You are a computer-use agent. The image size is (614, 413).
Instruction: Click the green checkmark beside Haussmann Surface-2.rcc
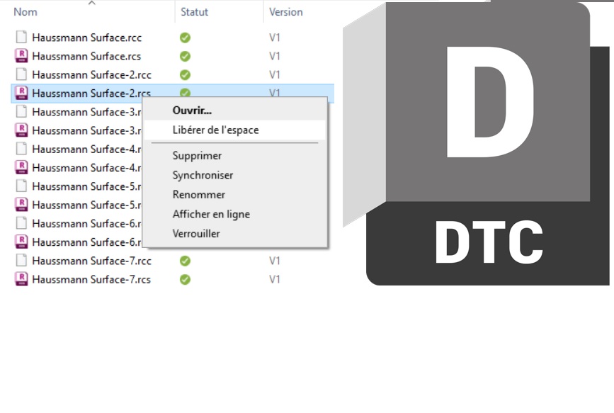point(184,74)
